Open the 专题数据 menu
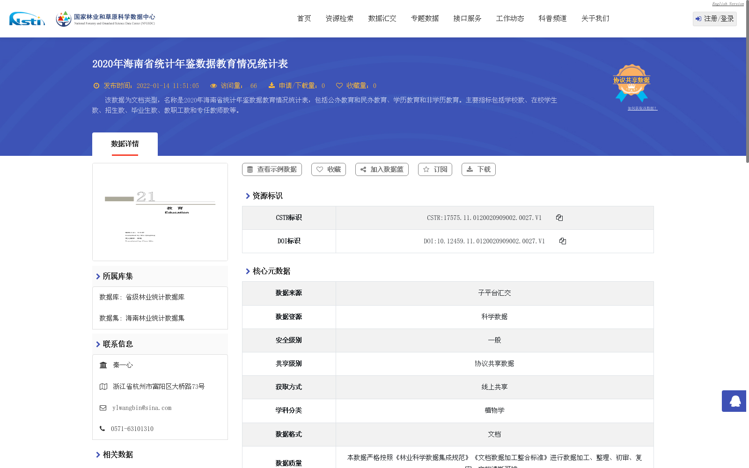Viewport: 749px width, 468px height. tap(424, 18)
